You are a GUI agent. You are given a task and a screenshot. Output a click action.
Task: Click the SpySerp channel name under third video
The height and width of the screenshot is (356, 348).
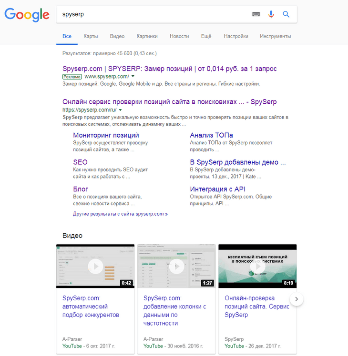click(x=234, y=339)
